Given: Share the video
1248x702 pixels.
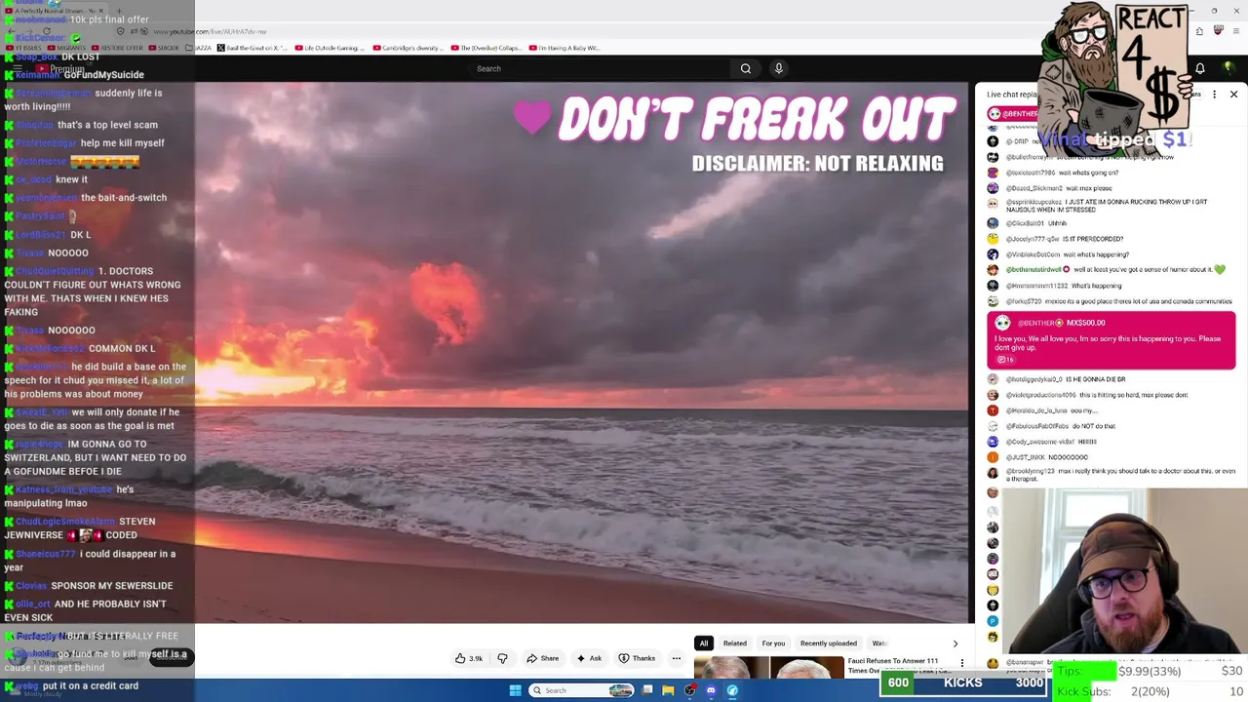Looking at the screenshot, I should 543,658.
